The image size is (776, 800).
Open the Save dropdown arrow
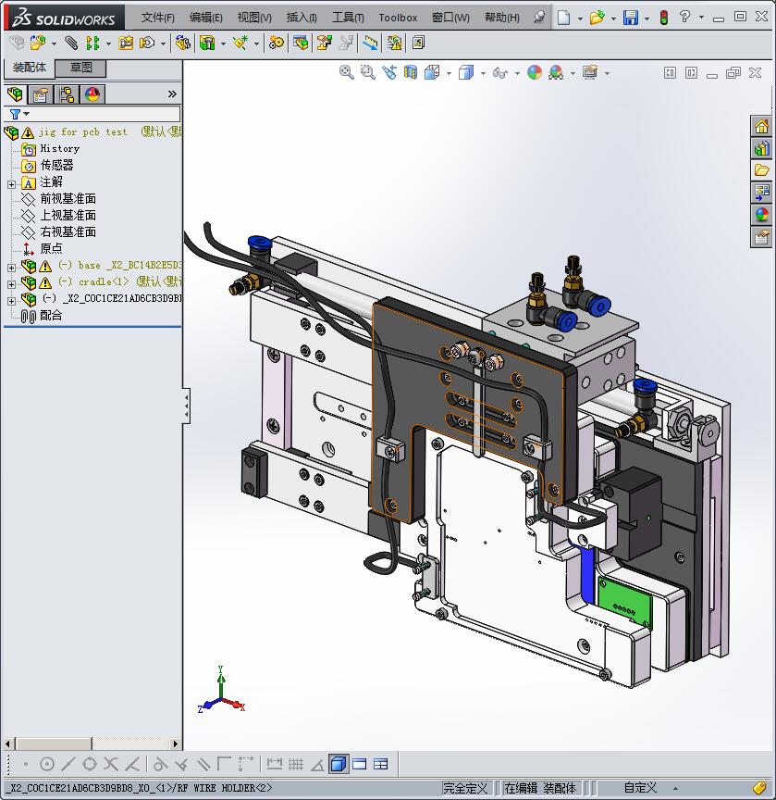coord(647,19)
